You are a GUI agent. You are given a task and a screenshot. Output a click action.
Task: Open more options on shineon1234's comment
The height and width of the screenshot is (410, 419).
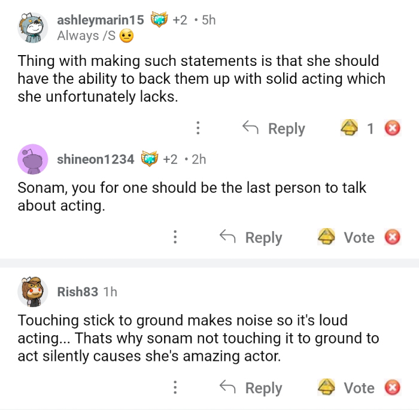pyautogui.click(x=175, y=238)
